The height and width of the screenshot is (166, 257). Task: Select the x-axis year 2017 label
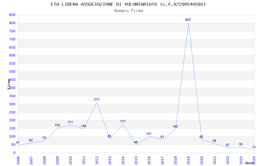point(162,161)
